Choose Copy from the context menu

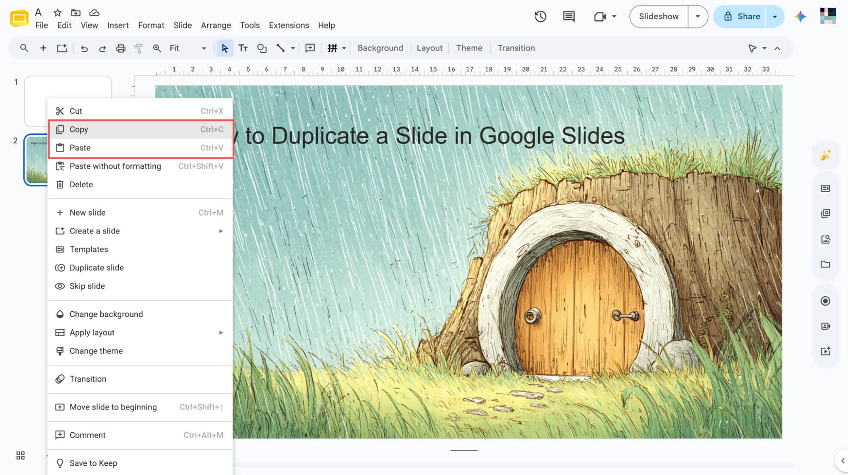[140, 129]
